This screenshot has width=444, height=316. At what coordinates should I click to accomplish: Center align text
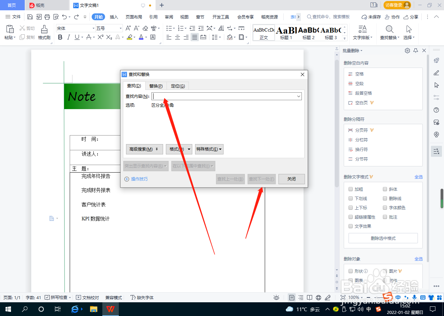[178, 37]
